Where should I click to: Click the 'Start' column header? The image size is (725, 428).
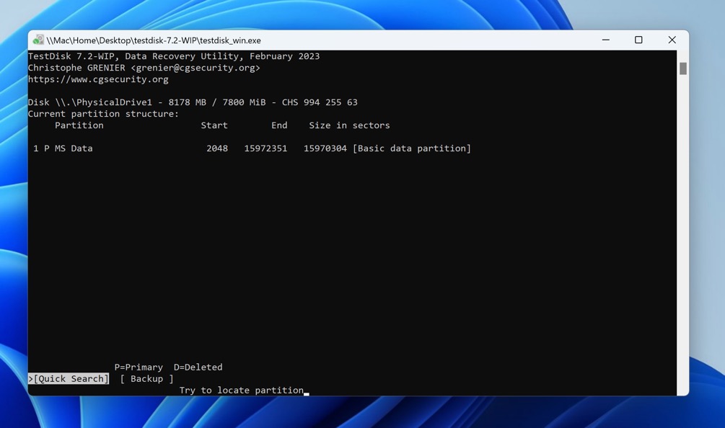pos(214,125)
